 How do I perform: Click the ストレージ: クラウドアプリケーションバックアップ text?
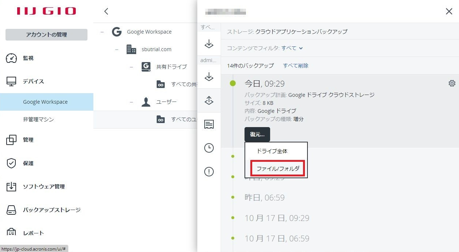tap(287, 31)
